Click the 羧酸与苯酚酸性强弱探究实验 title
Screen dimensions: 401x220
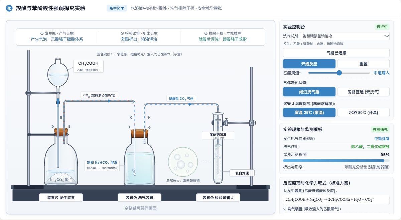(x=50, y=8)
